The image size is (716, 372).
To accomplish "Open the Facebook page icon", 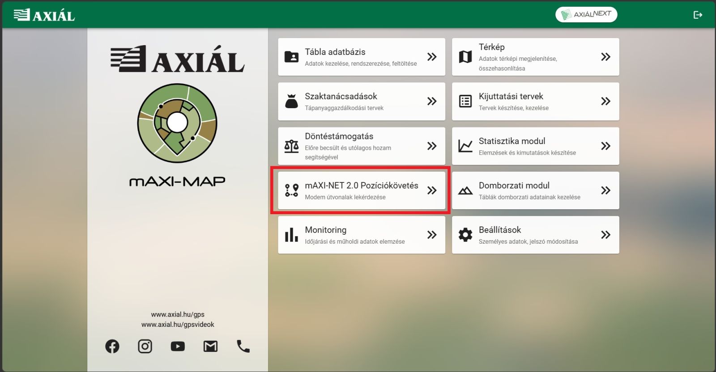I will pyautogui.click(x=112, y=346).
